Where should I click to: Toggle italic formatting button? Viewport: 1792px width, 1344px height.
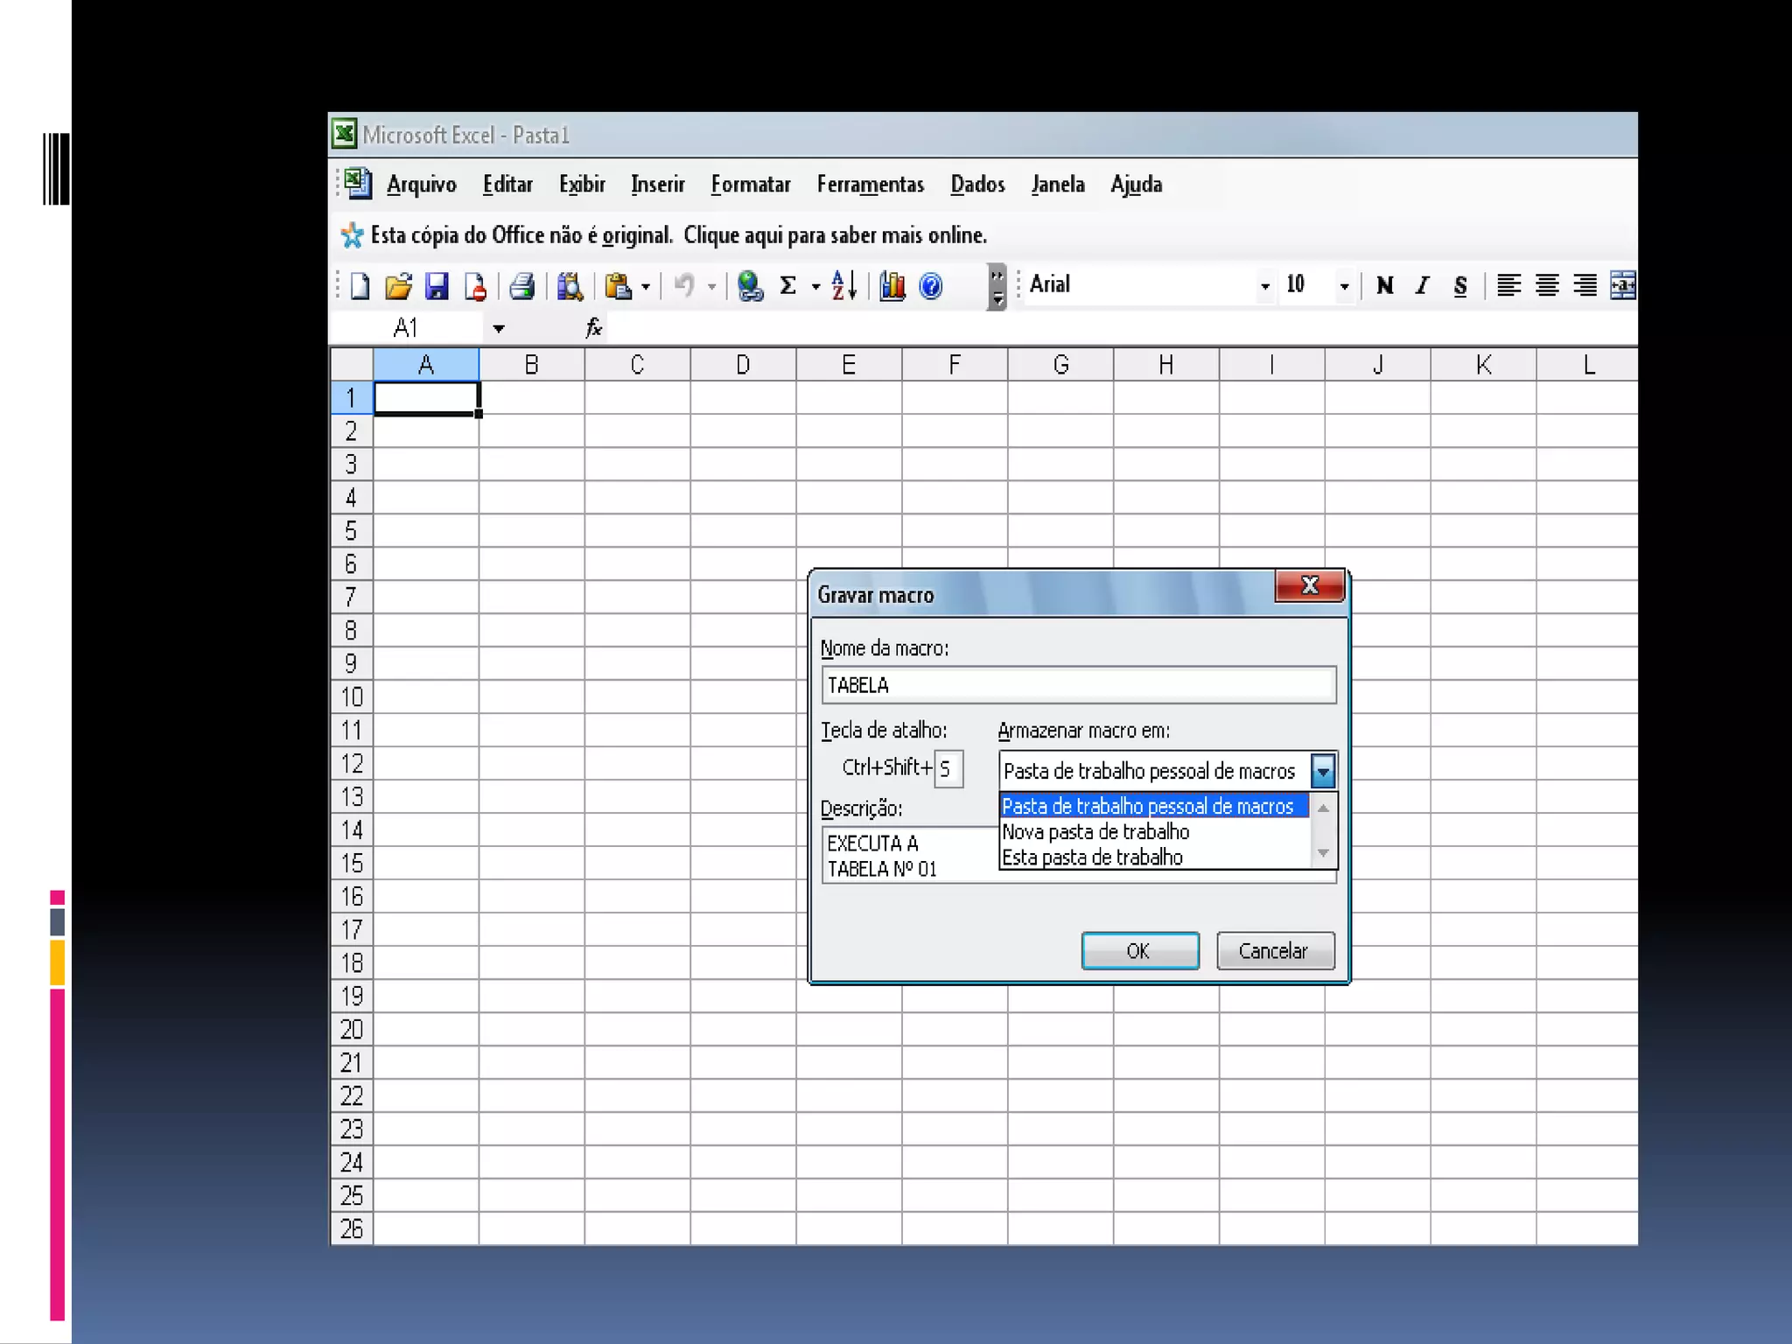1423,286
